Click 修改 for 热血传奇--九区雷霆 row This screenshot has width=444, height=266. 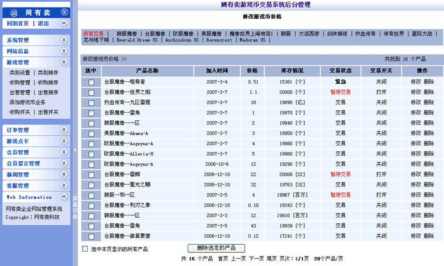pyautogui.click(x=416, y=102)
